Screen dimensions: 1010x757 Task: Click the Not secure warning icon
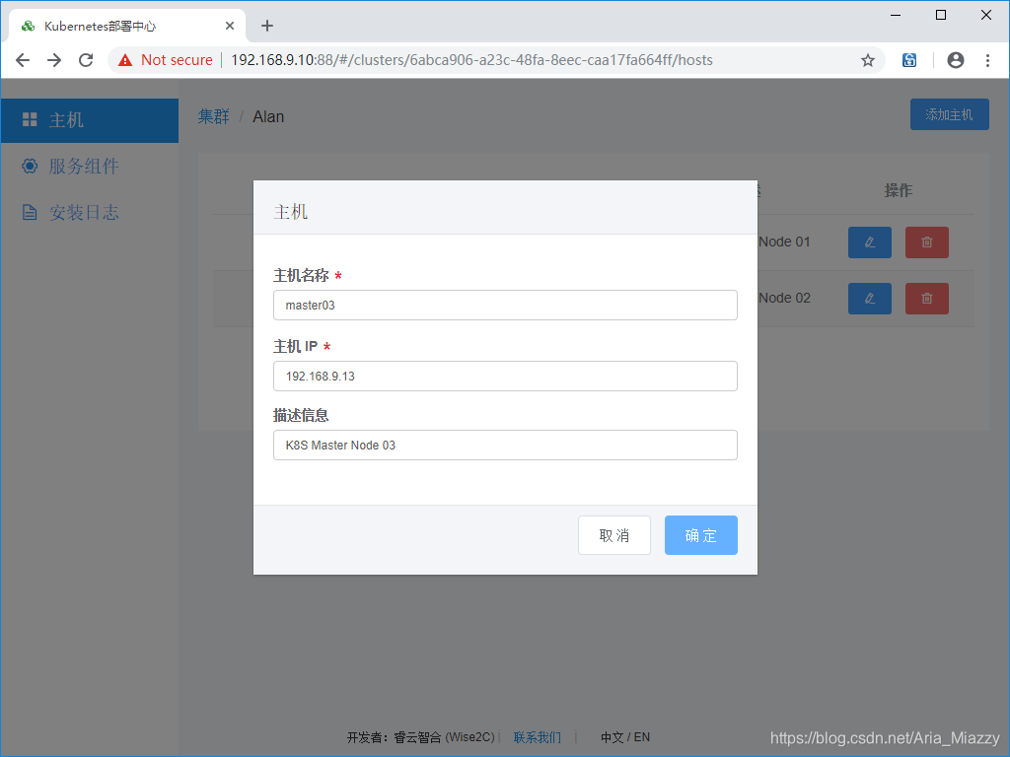(x=125, y=60)
